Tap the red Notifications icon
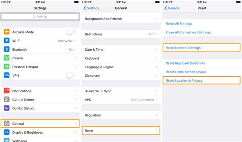Screen dimensions: 242x142 click(x=7, y=91)
